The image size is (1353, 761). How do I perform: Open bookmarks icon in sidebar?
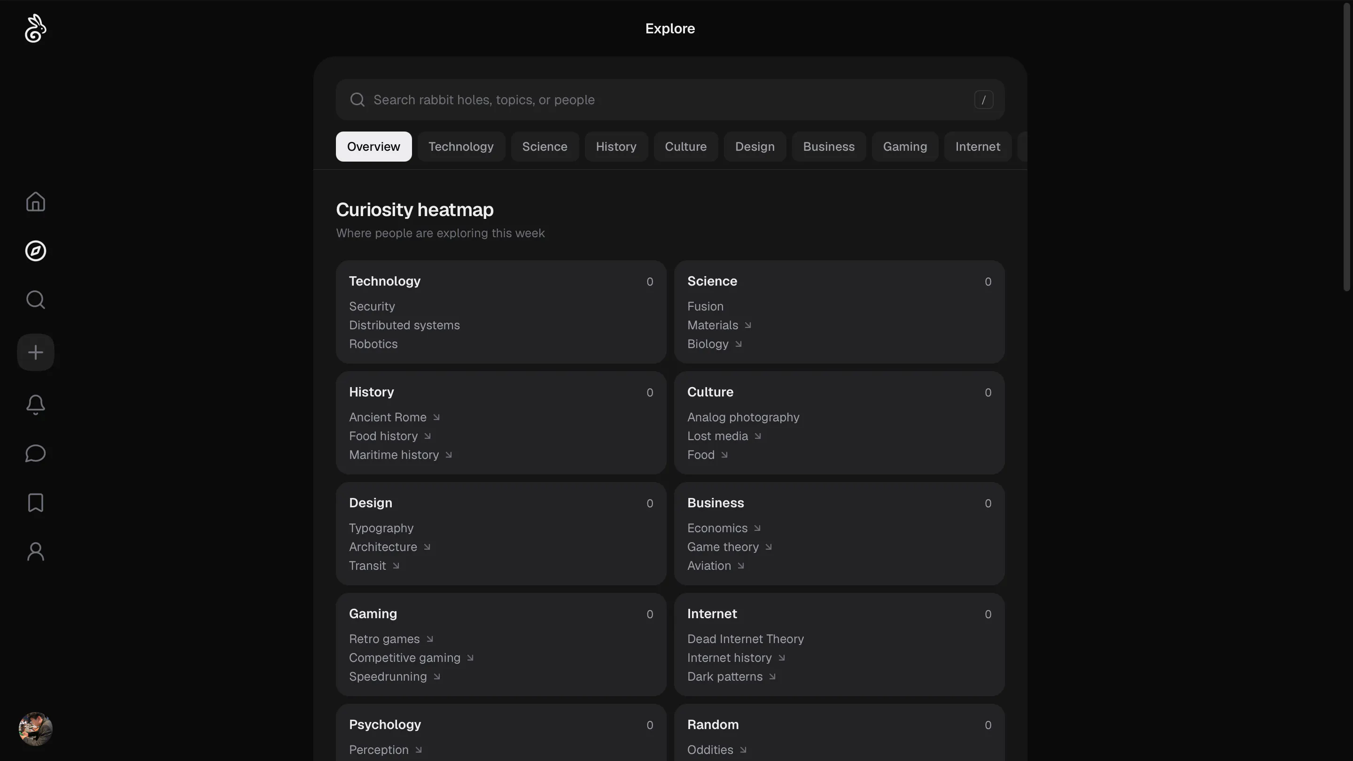pos(35,503)
